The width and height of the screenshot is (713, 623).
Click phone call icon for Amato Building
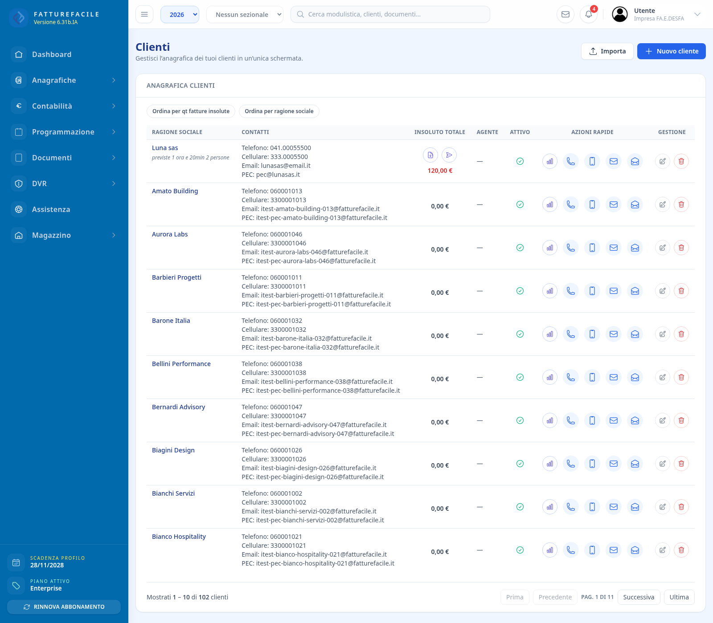571,204
